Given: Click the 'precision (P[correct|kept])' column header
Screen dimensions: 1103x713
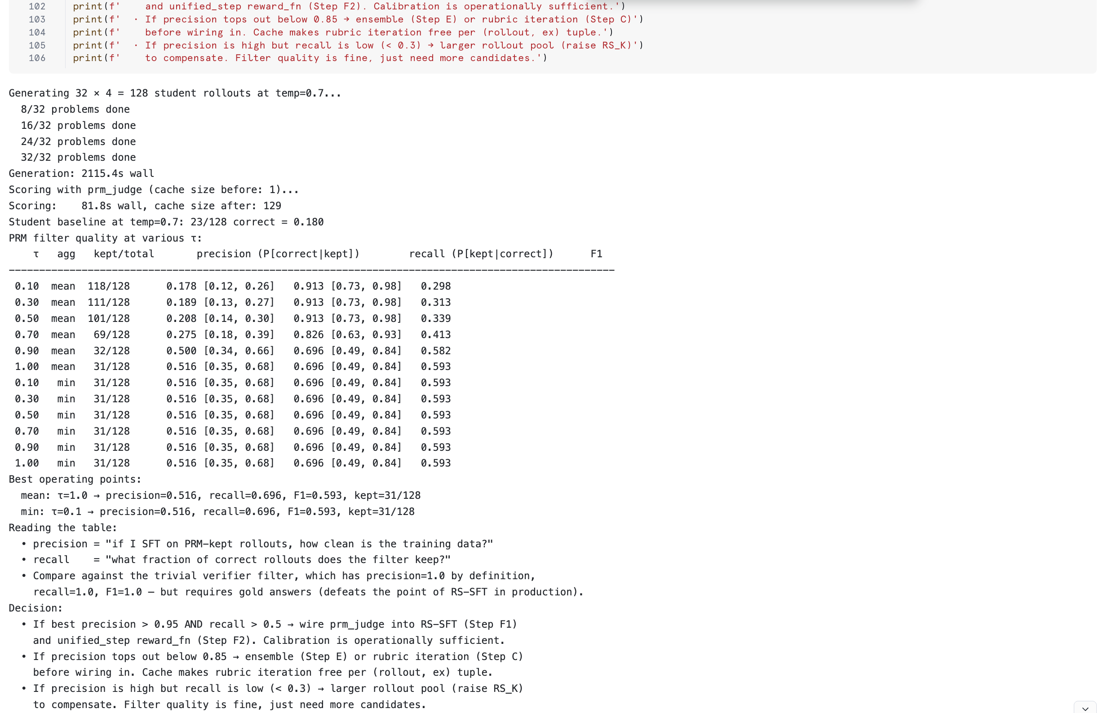Looking at the screenshot, I should point(278,254).
